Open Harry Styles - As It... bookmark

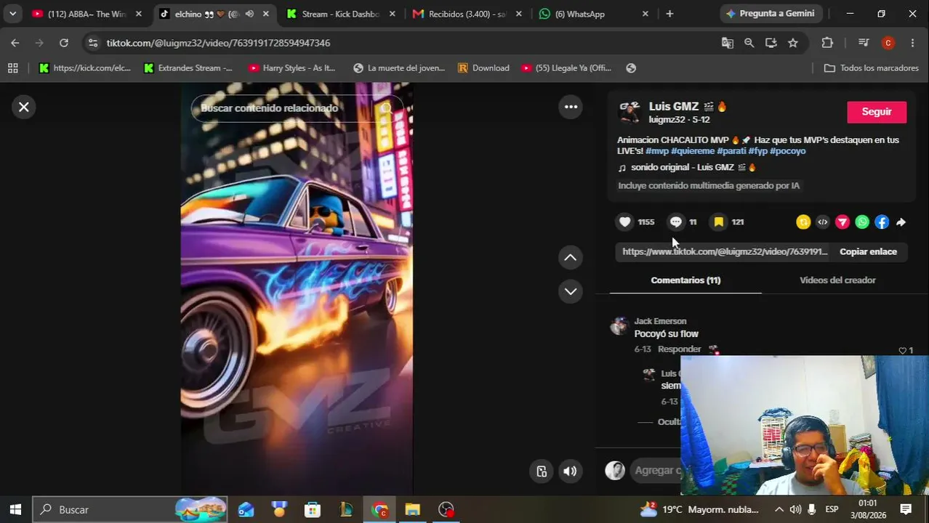[291, 68]
